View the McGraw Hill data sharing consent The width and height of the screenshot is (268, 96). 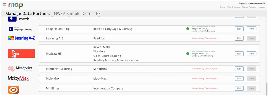252,54
